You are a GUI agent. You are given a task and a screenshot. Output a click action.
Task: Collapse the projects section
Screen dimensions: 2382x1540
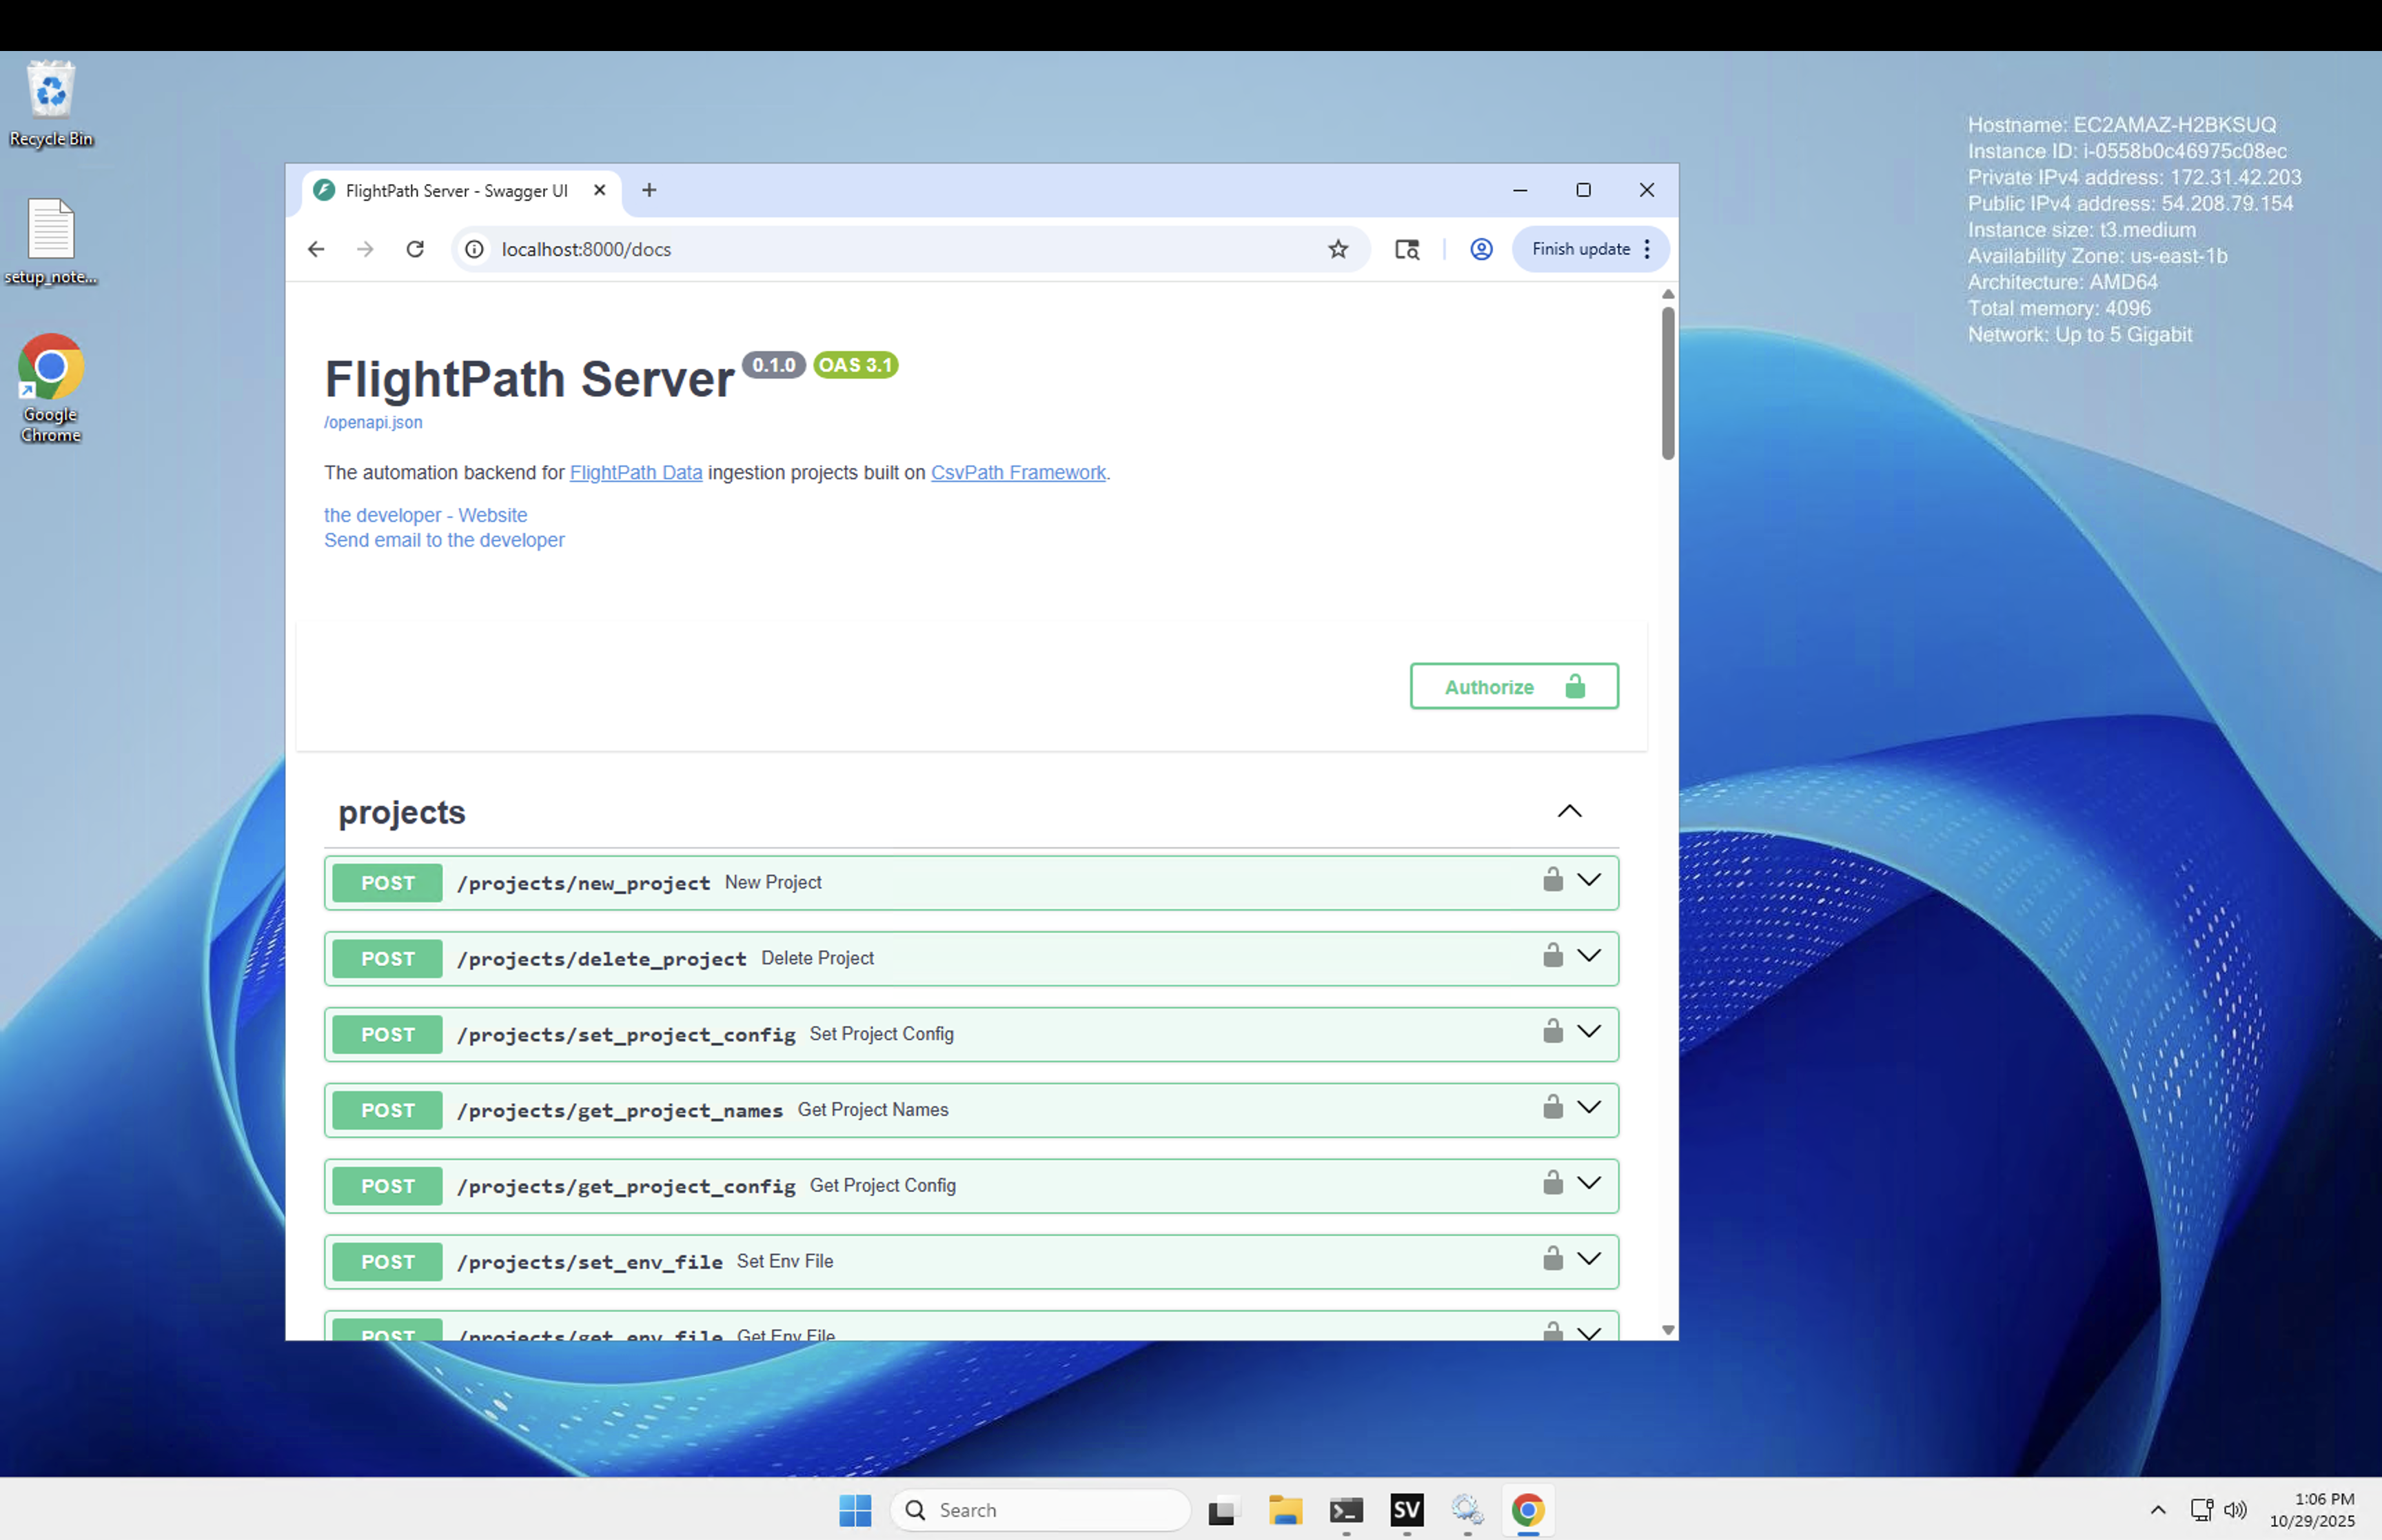[x=1568, y=811]
